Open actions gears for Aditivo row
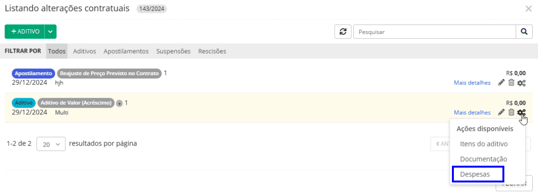The height and width of the screenshot is (193, 538). point(521,113)
